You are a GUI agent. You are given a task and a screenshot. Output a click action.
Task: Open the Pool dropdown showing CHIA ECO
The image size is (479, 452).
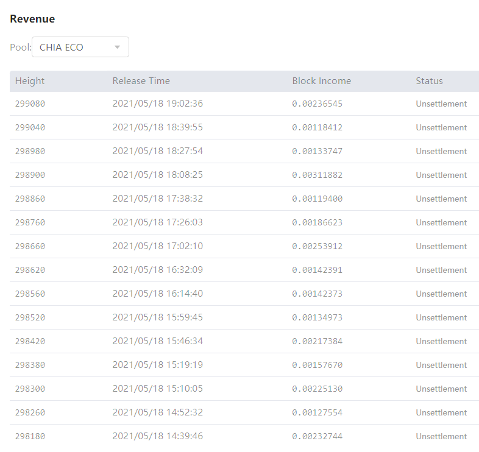coord(80,47)
